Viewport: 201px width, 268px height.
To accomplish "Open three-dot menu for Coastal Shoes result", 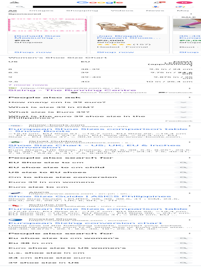I will click(x=189, y=220).
